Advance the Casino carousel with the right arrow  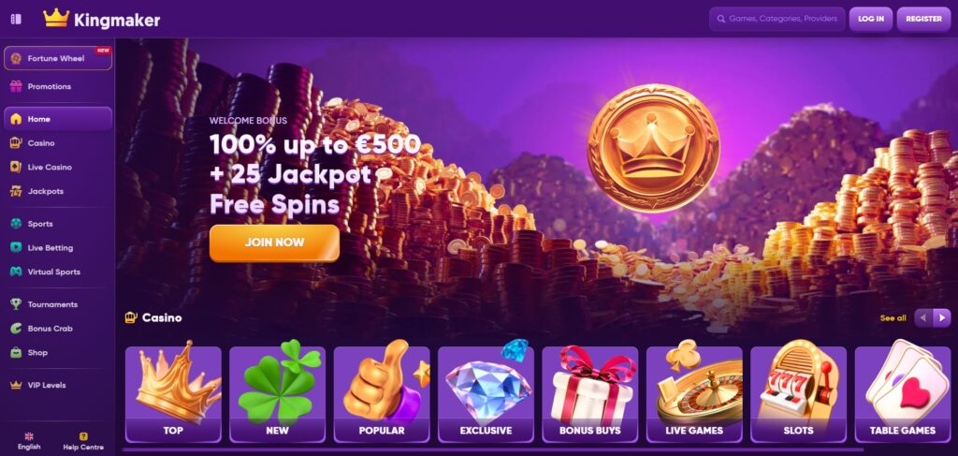pos(941,317)
